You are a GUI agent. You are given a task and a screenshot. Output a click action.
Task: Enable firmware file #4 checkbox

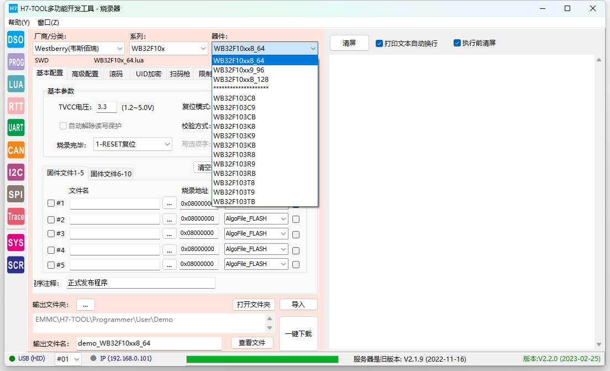[51, 250]
